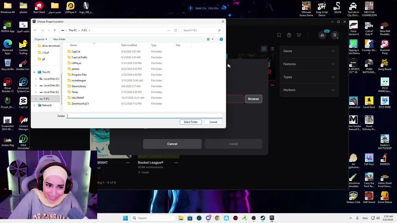397x223 pixels.
Task: Open File Explorer from the taskbar
Action: (x=181, y=218)
